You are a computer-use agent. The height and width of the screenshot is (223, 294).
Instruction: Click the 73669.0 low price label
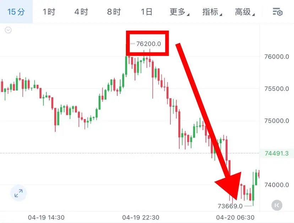[230, 206]
